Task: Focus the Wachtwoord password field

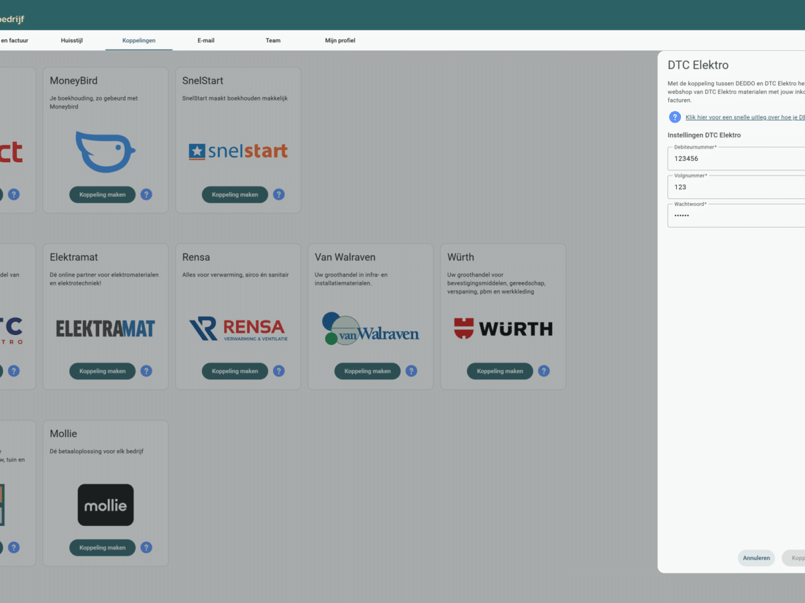Action: pyautogui.click(x=736, y=216)
